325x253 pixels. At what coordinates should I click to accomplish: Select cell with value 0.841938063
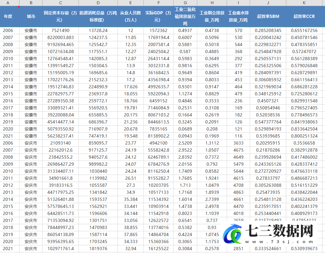click(x=304, y=122)
